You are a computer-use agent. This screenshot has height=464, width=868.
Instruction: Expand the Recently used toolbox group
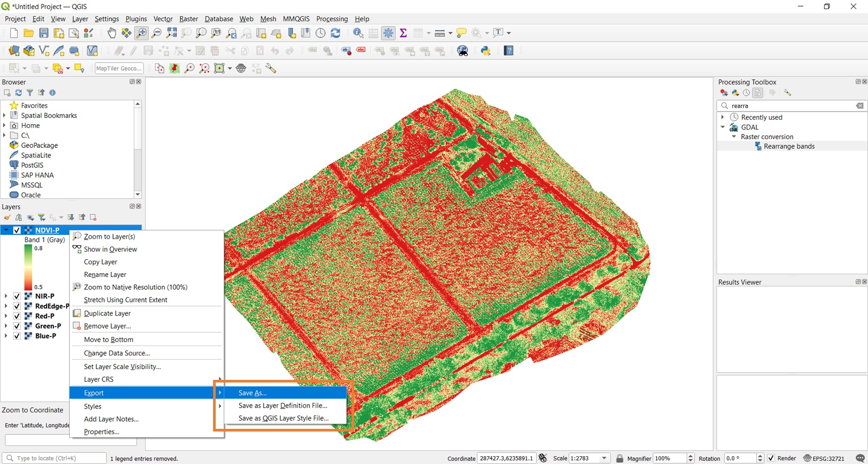tap(723, 117)
